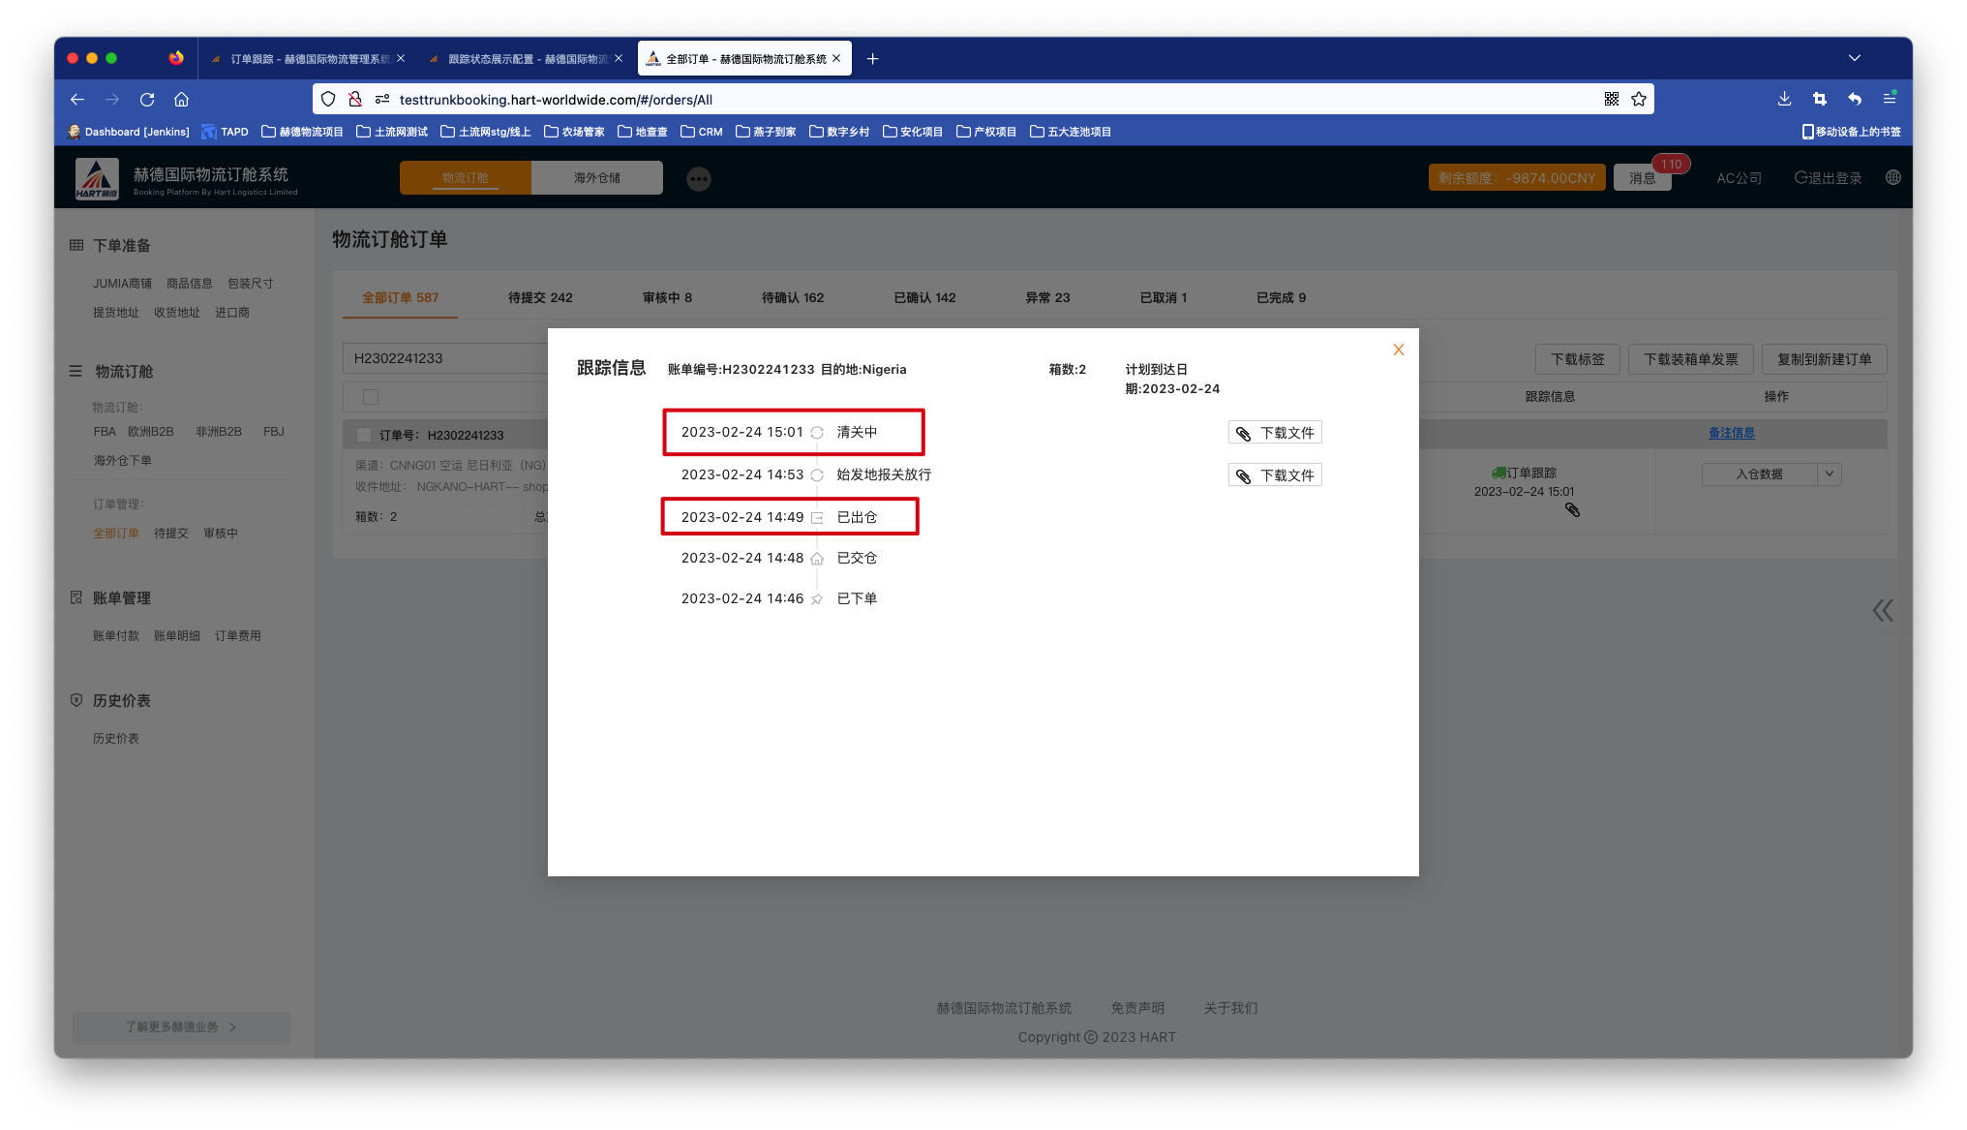
Task: Expand the 入仓数据 dropdown arrow
Action: point(1829,474)
